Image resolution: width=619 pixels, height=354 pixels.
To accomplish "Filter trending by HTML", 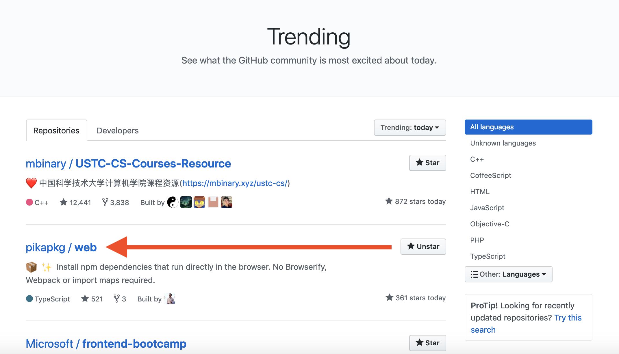I will [x=480, y=192].
